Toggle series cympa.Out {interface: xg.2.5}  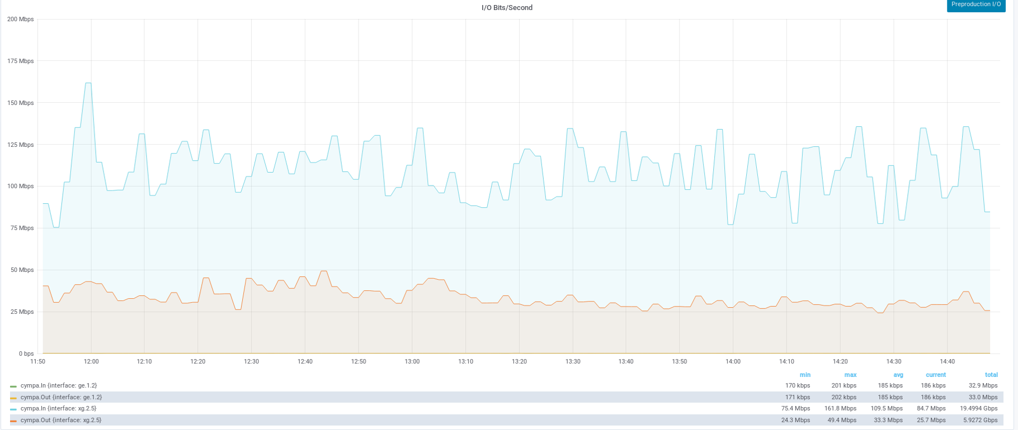click(x=61, y=421)
